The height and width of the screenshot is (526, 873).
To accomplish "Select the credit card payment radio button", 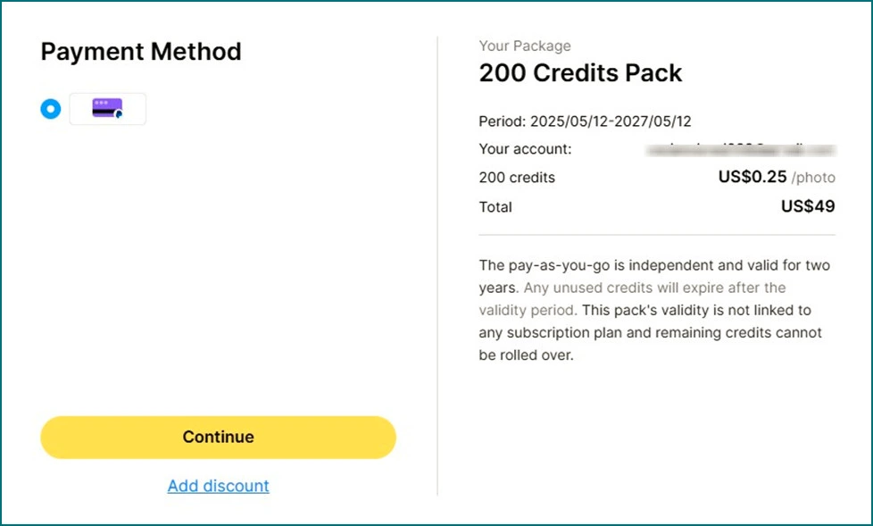I will tap(51, 109).
